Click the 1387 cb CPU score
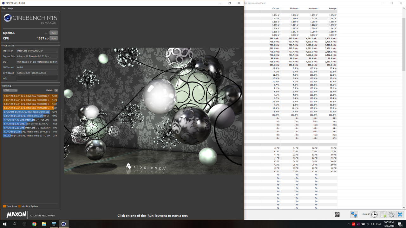This screenshot has height=228, width=406. click(43, 38)
